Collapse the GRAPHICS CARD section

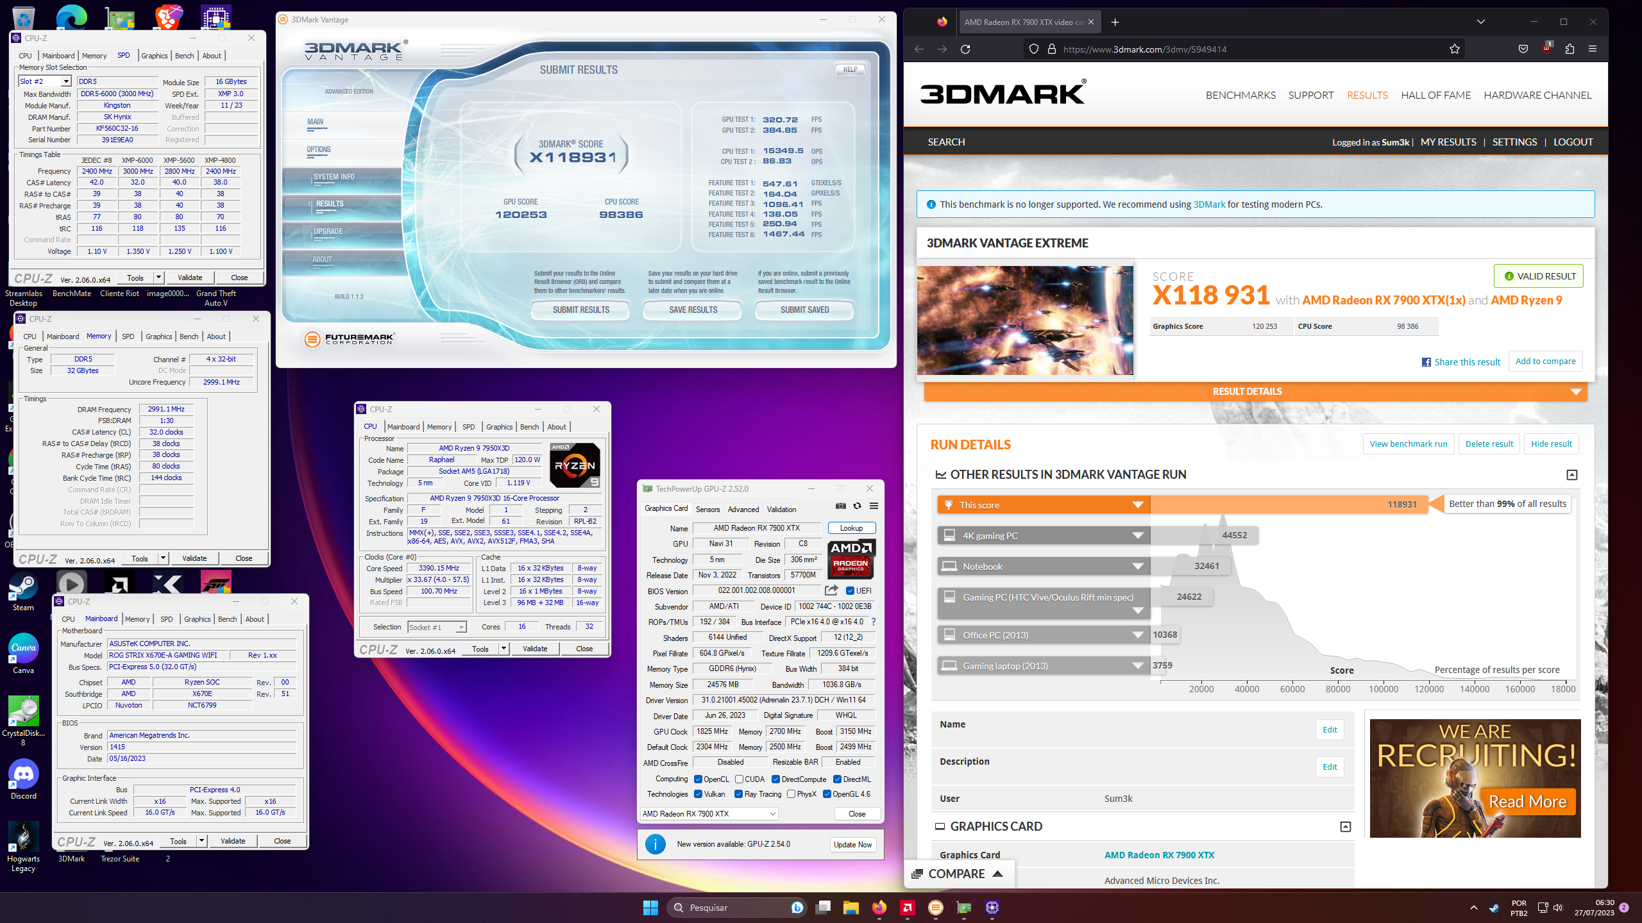coord(1345,827)
